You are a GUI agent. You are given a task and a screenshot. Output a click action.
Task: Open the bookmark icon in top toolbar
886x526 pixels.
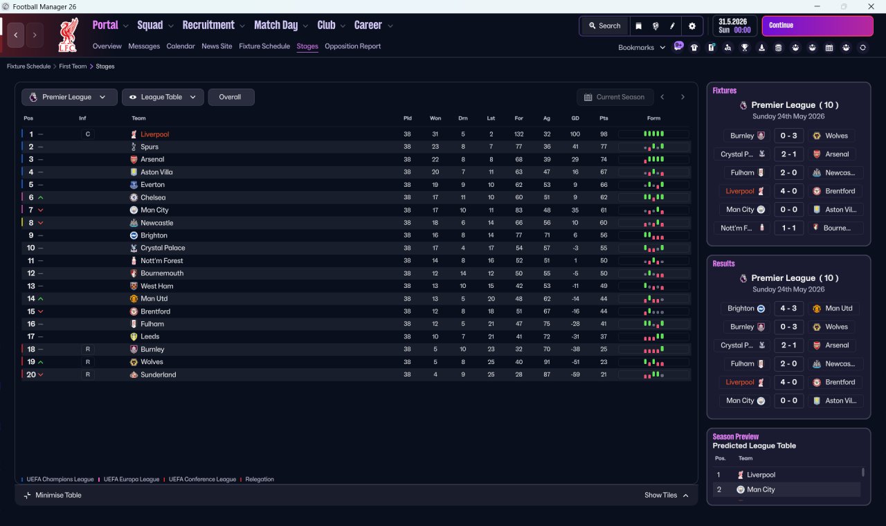(639, 26)
